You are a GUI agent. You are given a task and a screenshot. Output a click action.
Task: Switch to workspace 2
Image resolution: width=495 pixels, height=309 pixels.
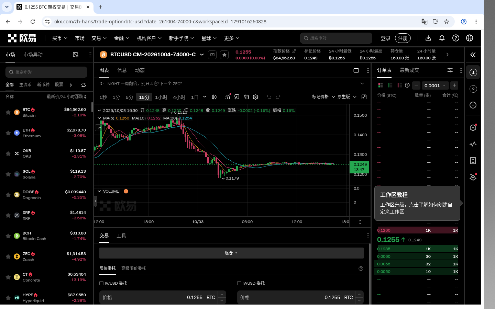473,89
